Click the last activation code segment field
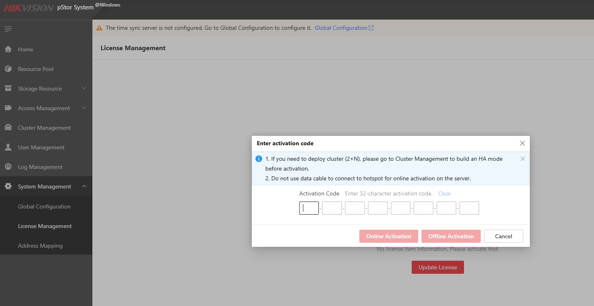 469,208
